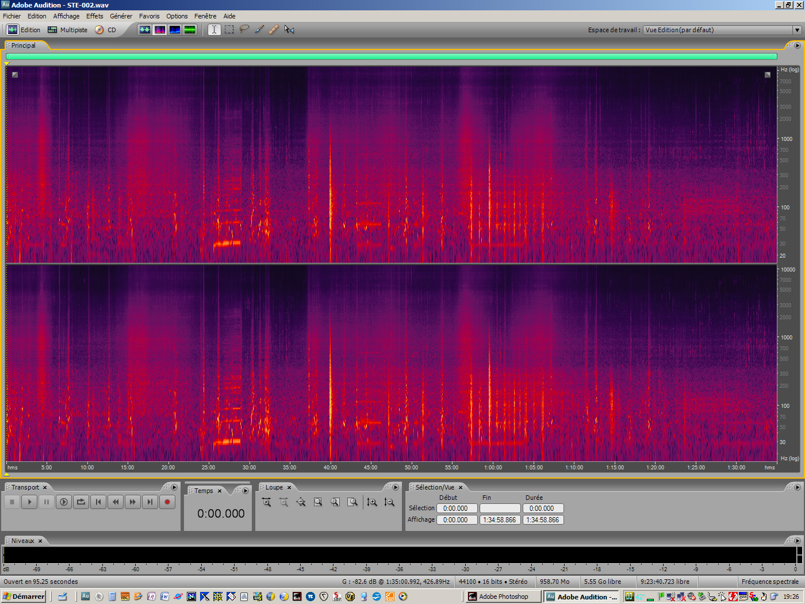
Task: Click the vertical zoom in magnifier icon
Action: [372, 502]
